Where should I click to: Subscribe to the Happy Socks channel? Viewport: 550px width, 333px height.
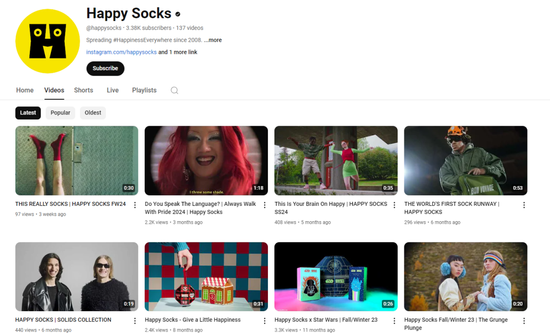coord(105,68)
